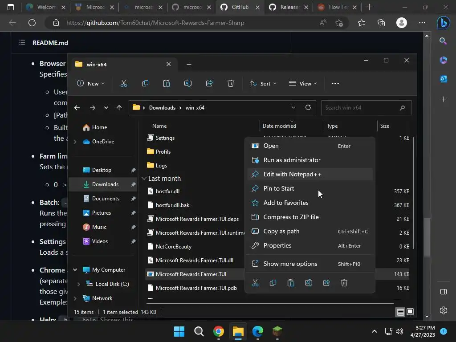Open a new Edge browser tab
The image size is (456, 342).
point(369,7)
